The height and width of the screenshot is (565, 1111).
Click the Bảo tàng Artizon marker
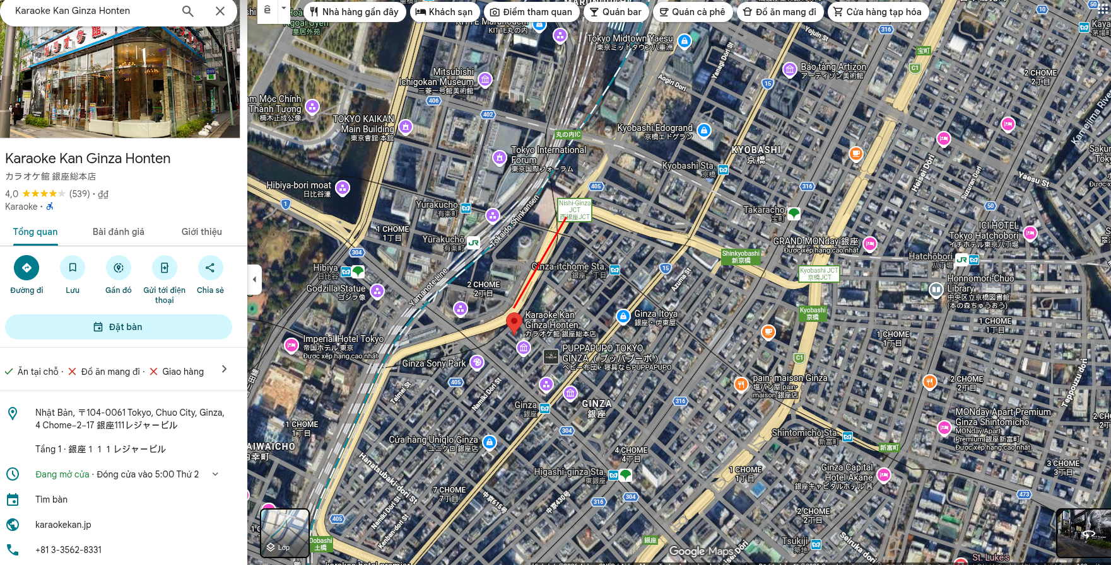point(790,69)
